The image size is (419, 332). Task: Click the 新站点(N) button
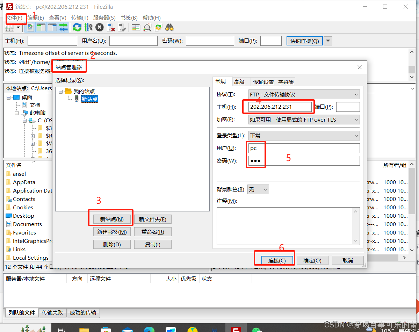point(112,219)
